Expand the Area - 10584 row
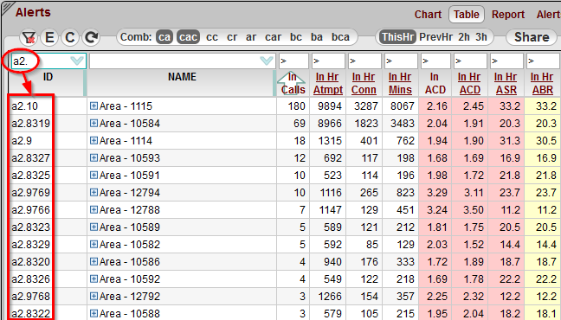This screenshot has height=320, width=561. coord(93,123)
